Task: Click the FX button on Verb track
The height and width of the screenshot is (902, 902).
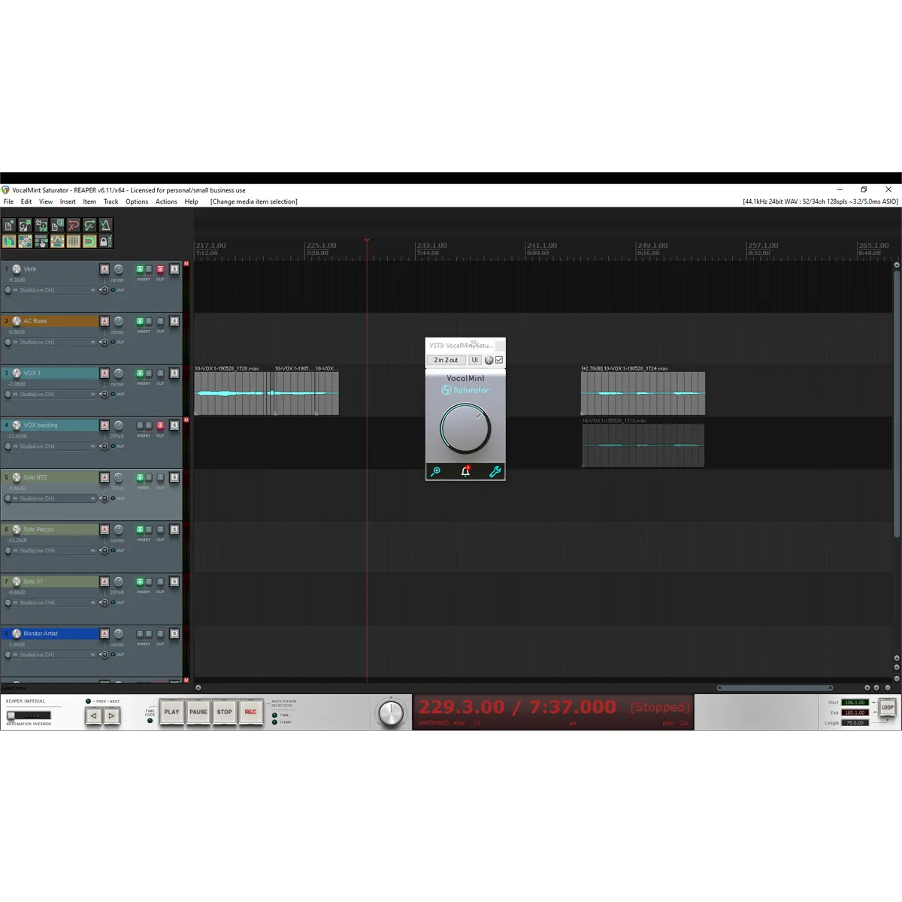Action: (x=14, y=290)
